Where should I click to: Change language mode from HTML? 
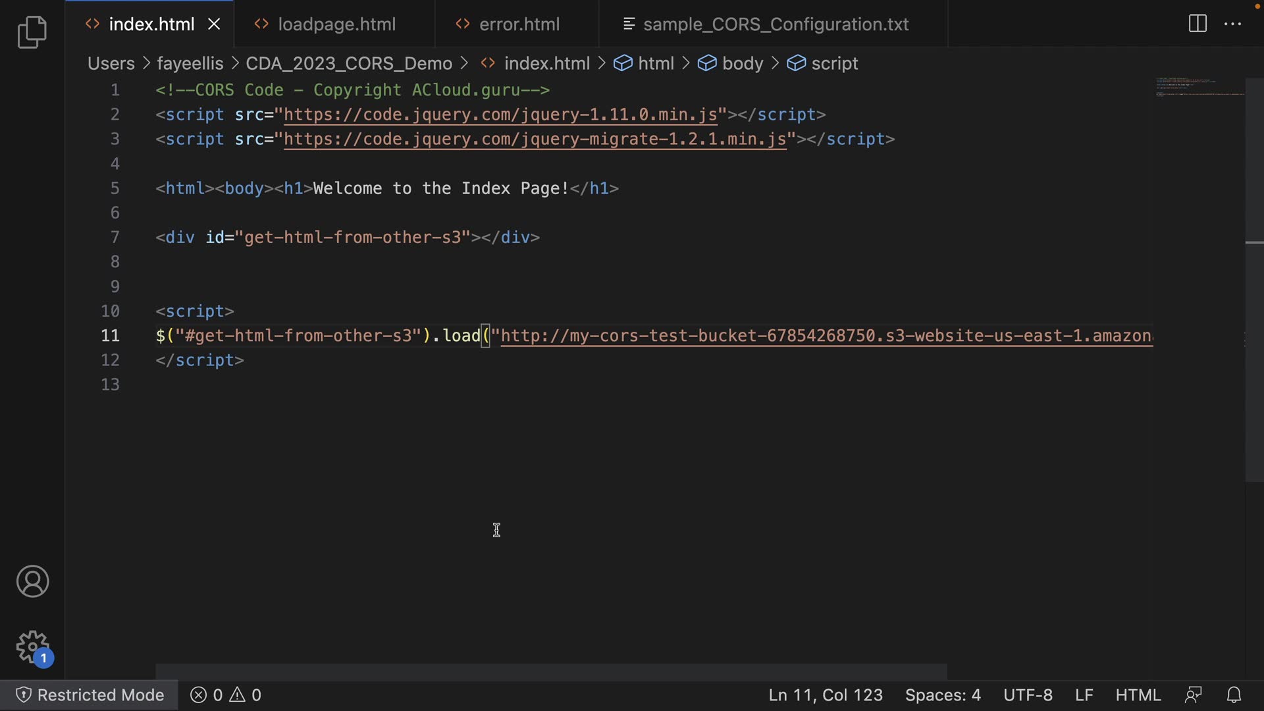pyautogui.click(x=1138, y=695)
